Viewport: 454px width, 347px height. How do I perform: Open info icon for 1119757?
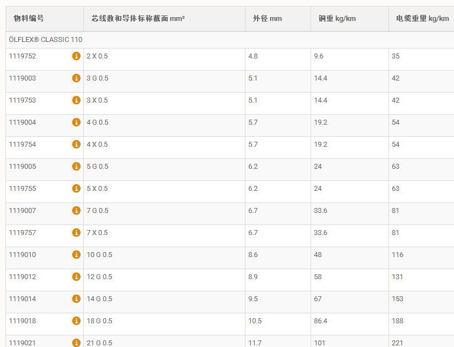pos(76,233)
